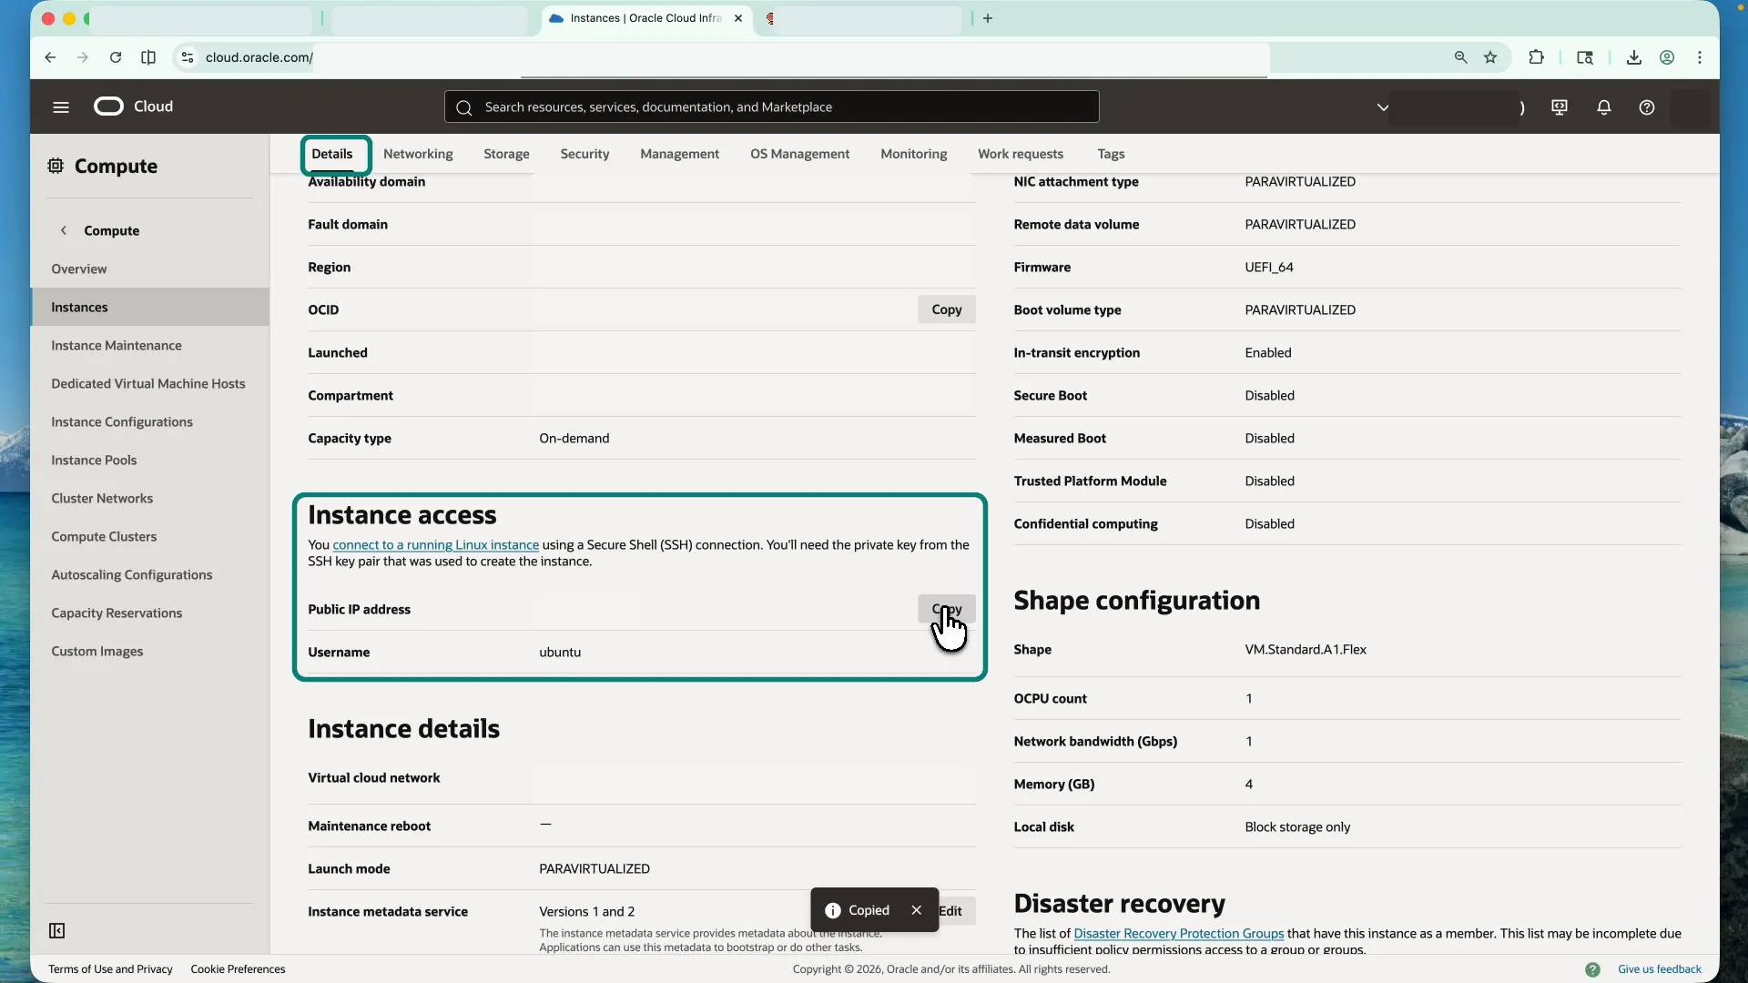Screen dimensions: 1748x983
Task: Switch to the Management tab
Action: coord(679,154)
